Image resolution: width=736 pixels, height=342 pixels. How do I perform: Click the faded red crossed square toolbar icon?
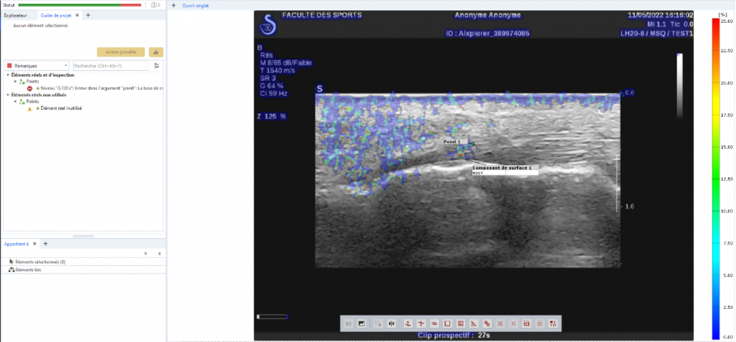tap(514, 324)
